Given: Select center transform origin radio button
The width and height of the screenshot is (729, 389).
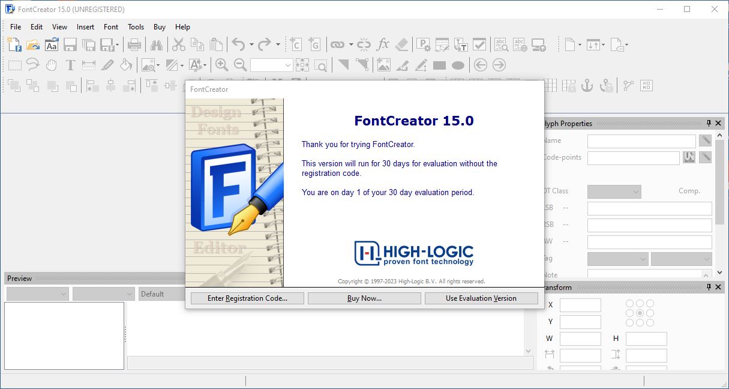Looking at the screenshot, I should [640, 313].
